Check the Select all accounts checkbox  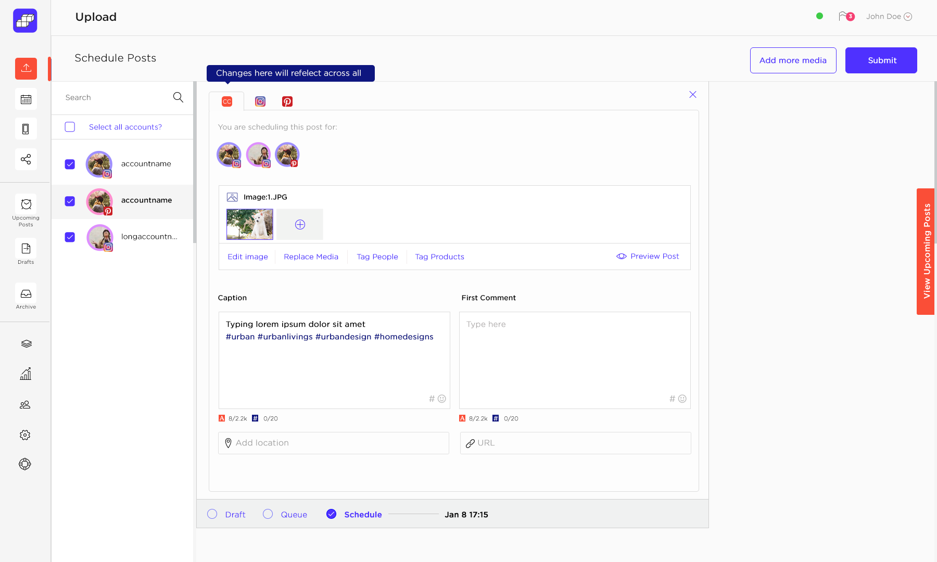[x=70, y=127]
